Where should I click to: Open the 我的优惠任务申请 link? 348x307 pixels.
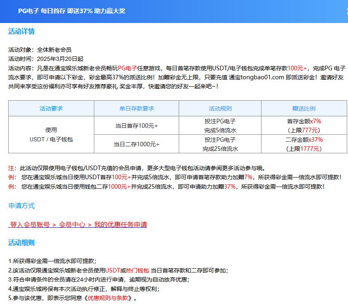pyautogui.click(x=120, y=224)
